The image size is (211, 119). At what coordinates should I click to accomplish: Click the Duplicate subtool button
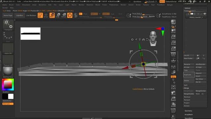pos(189,75)
